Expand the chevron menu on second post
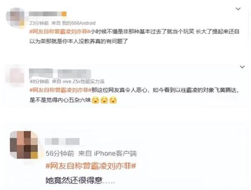 (x=242, y=67)
